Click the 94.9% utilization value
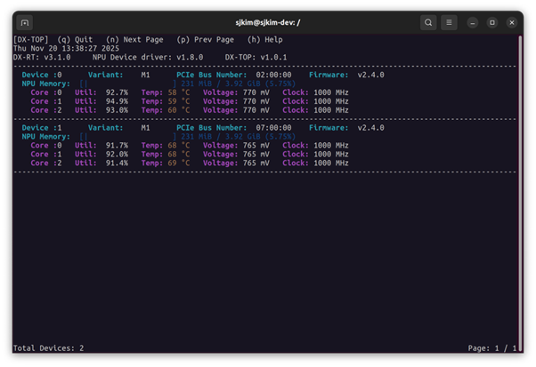 [x=117, y=101]
